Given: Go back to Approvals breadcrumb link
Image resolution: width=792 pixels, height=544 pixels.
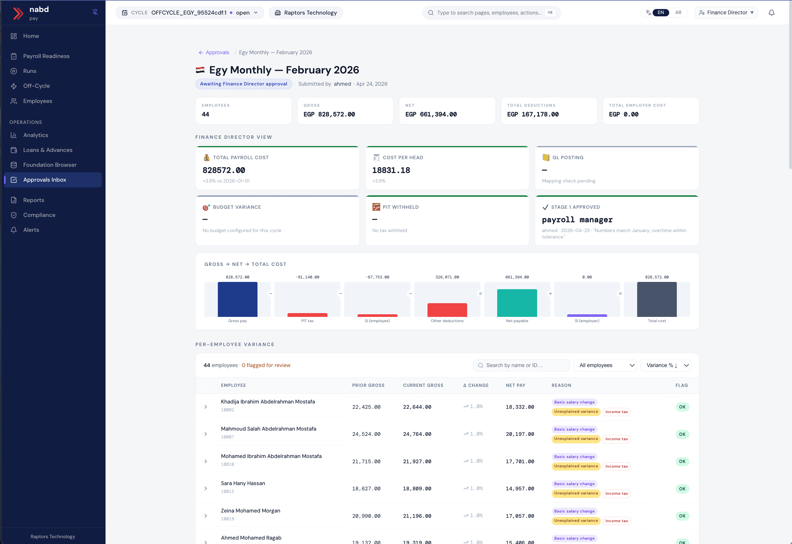Looking at the screenshot, I should (214, 52).
